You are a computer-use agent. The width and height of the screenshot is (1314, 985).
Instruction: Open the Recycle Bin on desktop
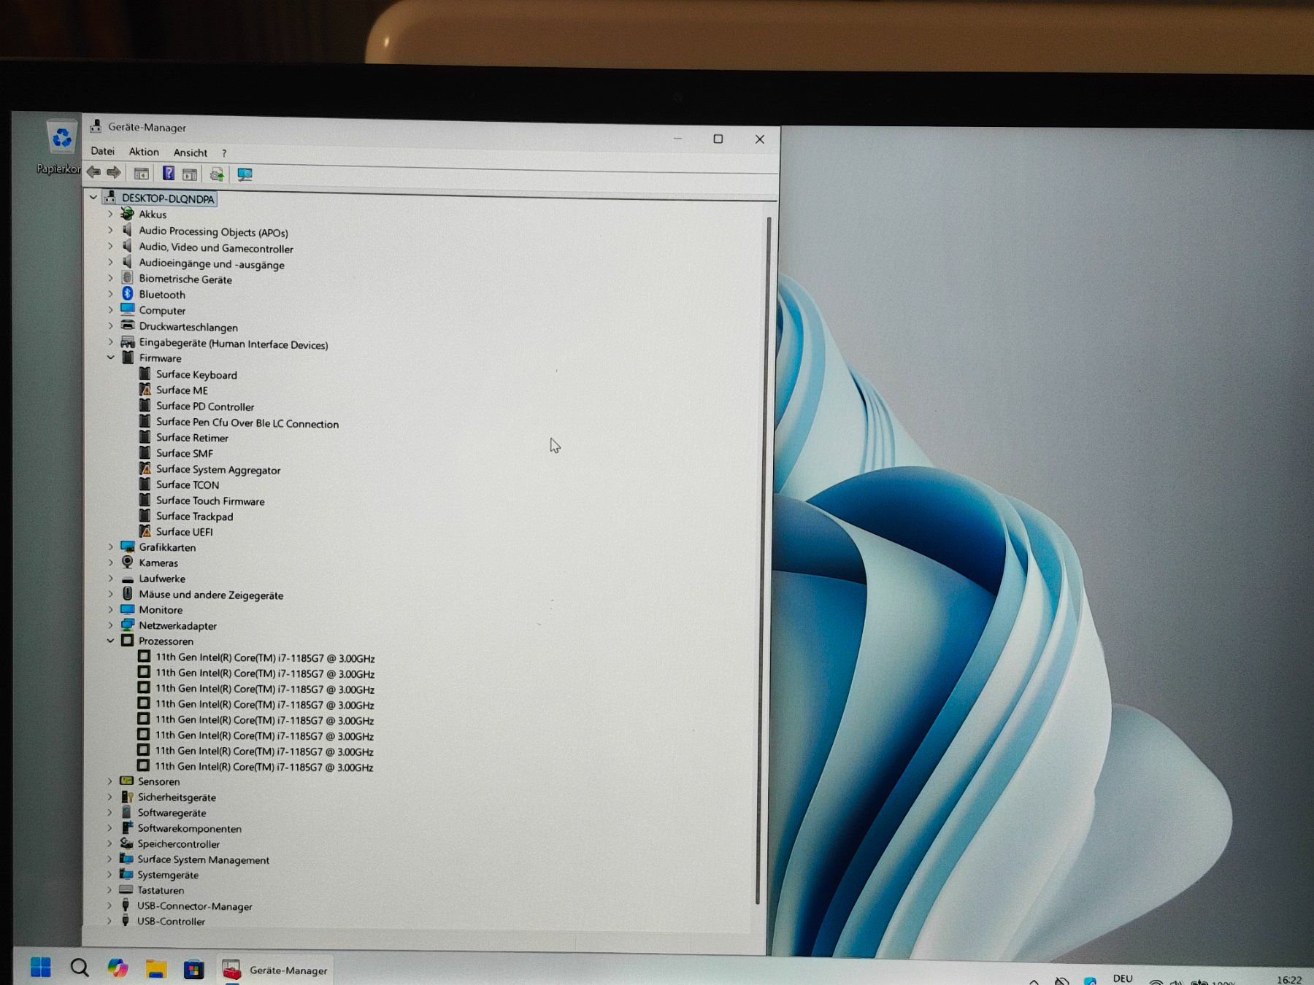click(61, 147)
